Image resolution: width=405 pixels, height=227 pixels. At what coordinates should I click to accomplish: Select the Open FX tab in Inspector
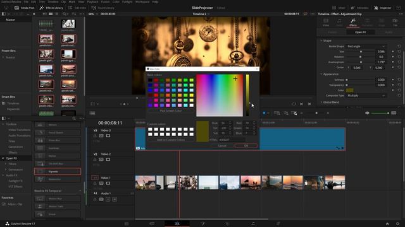coord(360,32)
